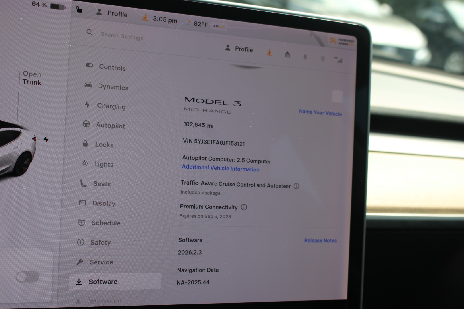This screenshot has width=464, height=309.
Task: Tap the info icon next to Premium Connectivity
Action: [x=244, y=207]
